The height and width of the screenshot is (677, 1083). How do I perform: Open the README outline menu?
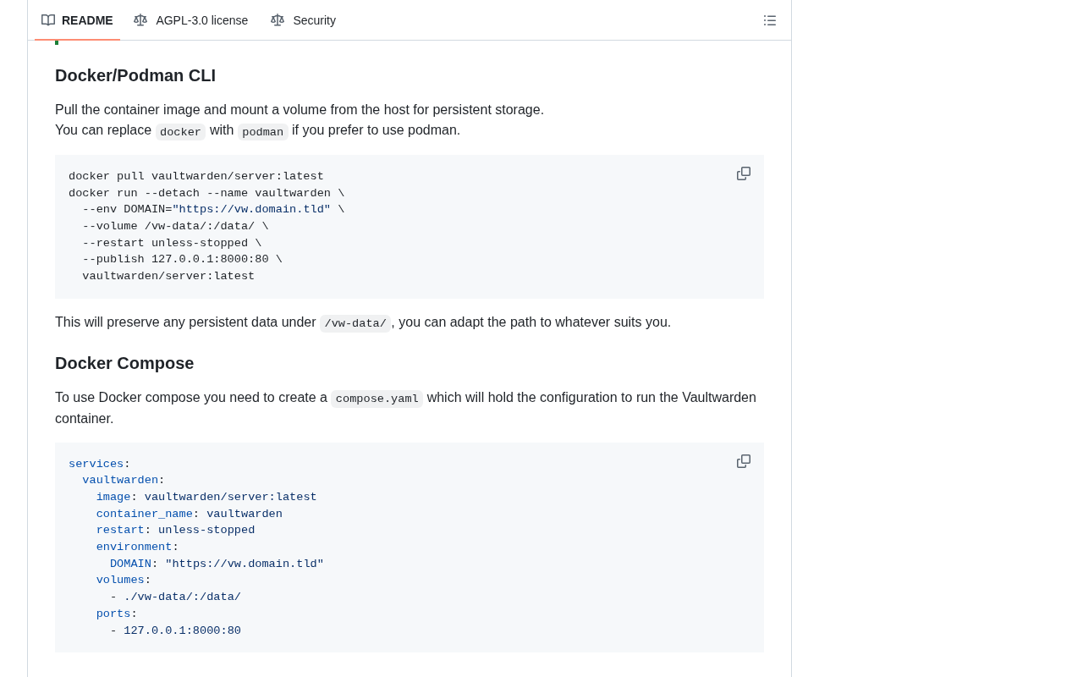770,20
